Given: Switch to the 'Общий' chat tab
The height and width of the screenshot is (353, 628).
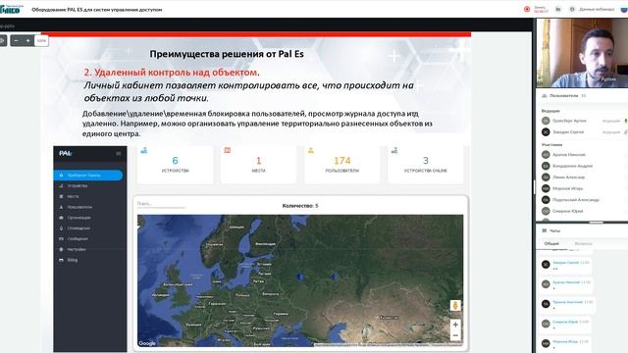Looking at the screenshot, I should tap(551, 244).
